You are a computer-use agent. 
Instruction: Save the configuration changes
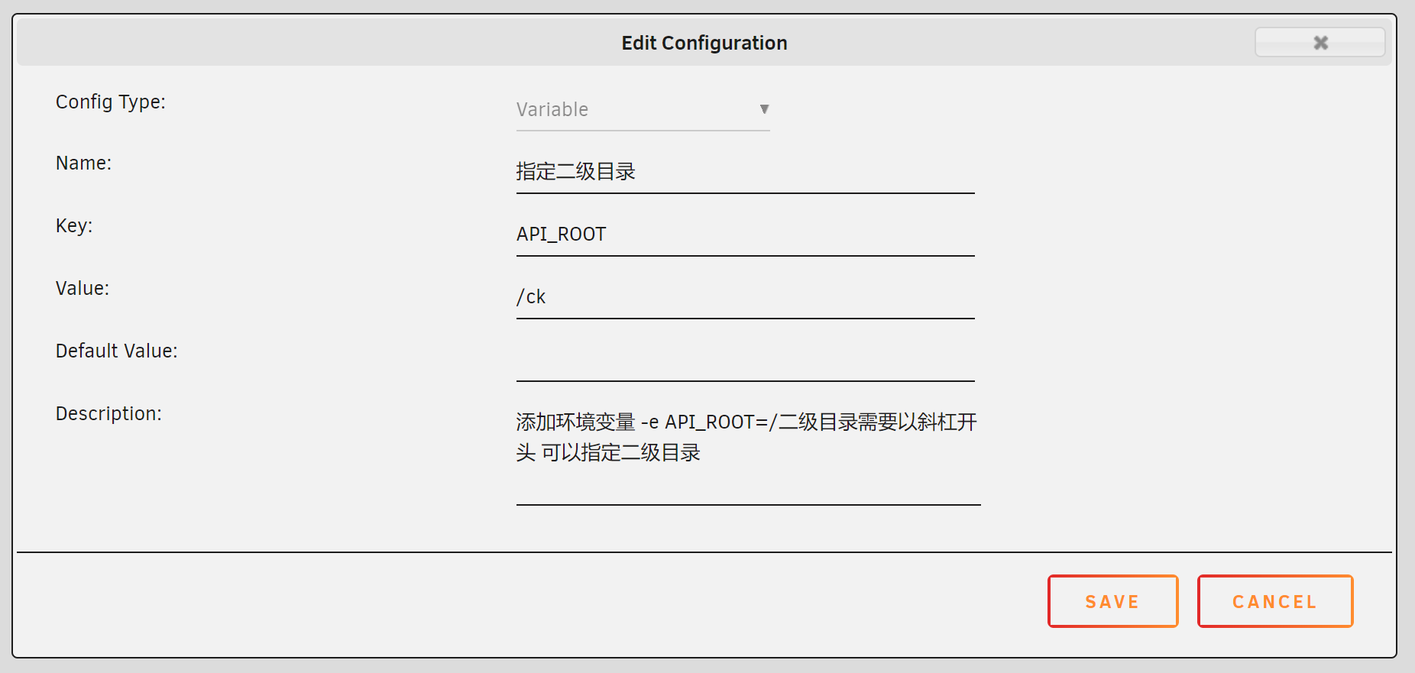point(1112,601)
